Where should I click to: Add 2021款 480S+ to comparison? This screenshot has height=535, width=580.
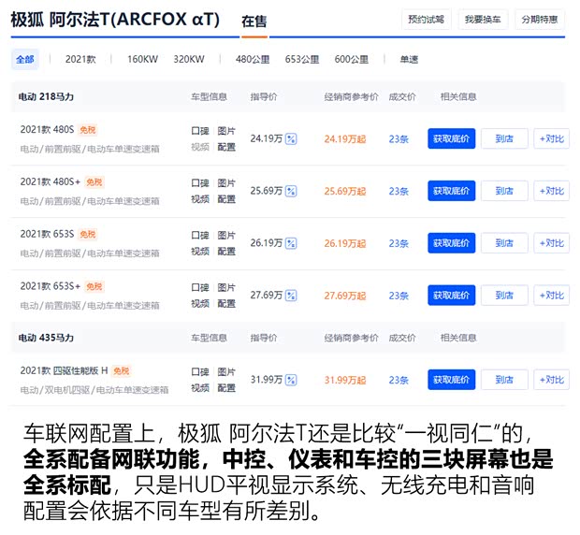click(x=552, y=191)
